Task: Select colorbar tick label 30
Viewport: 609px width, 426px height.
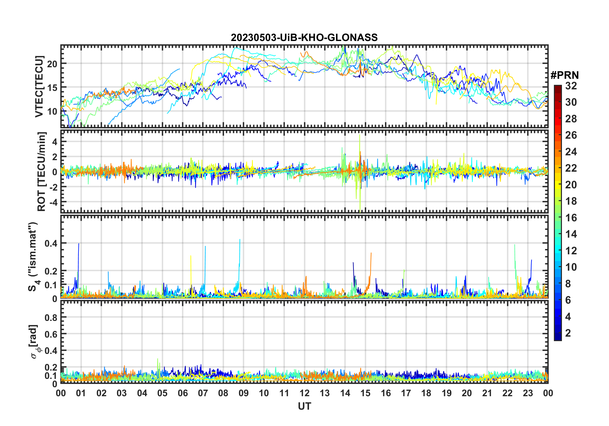Action: click(x=571, y=102)
